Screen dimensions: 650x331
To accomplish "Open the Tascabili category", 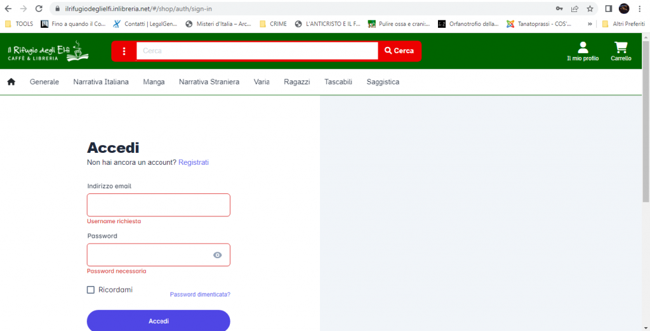I will [x=338, y=82].
